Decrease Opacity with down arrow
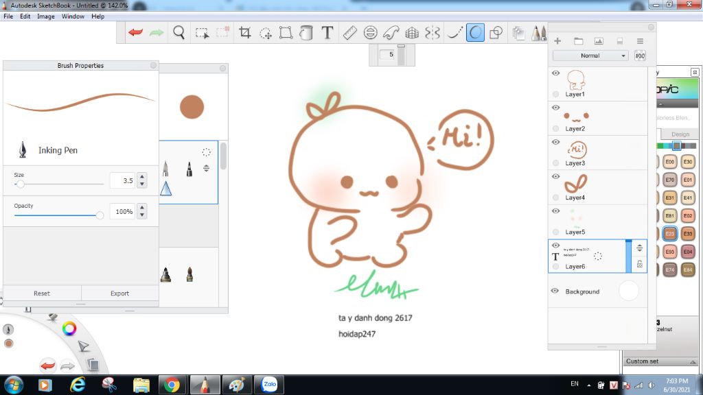Screen dimensions: 703x395 (142, 215)
